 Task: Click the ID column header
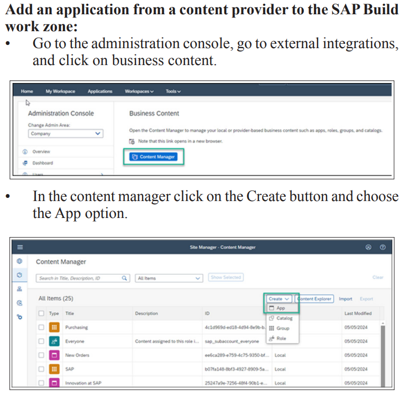(207, 313)
